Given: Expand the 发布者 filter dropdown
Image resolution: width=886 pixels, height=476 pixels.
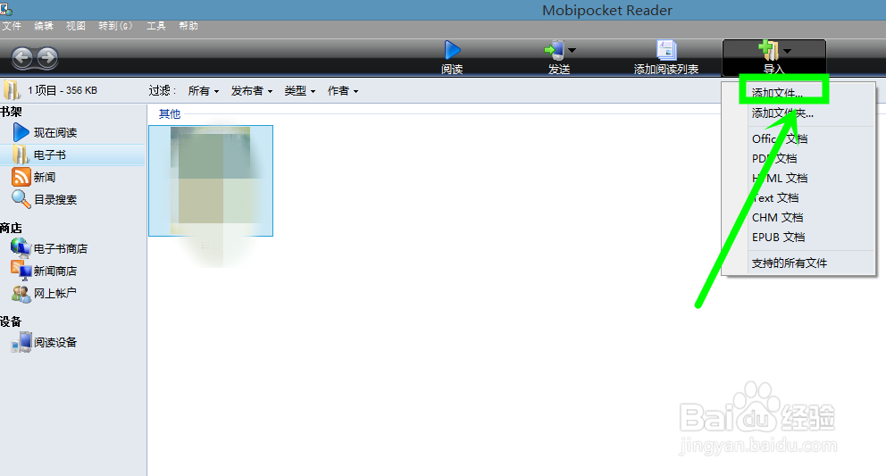Looking at the screenshot, I should [252, 91].
